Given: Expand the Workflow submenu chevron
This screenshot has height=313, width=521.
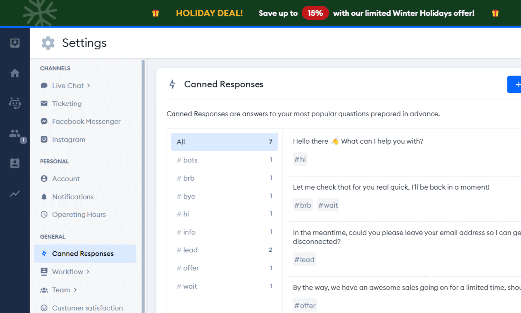Looking at the screenshot, I should click(88, 271).
